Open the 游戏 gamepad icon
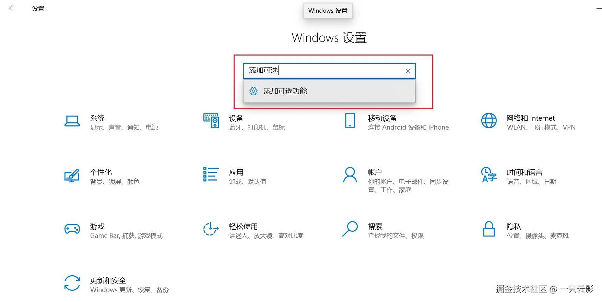 coord(72,229)
